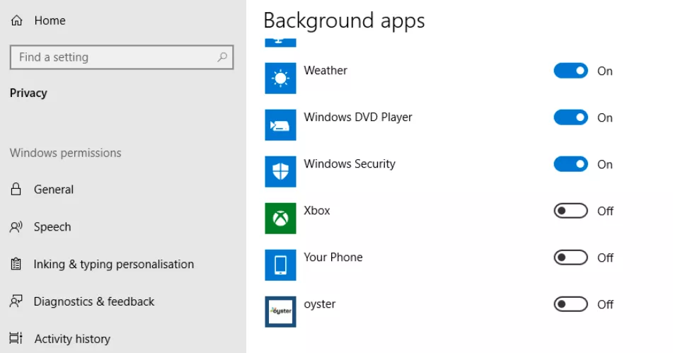Viewport: 673px width, 353px height.
Task: Go to Inking & typing personalisation
Action: coord(114,264)
